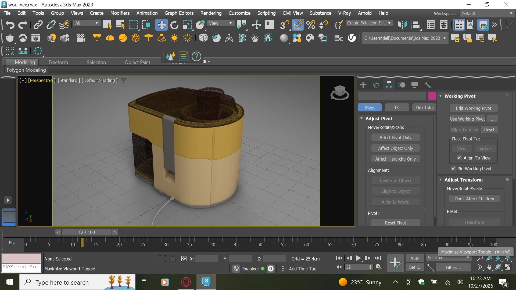
Task: Click the Play Animation button
Action: pyautogui.click(x=358, y=258)
